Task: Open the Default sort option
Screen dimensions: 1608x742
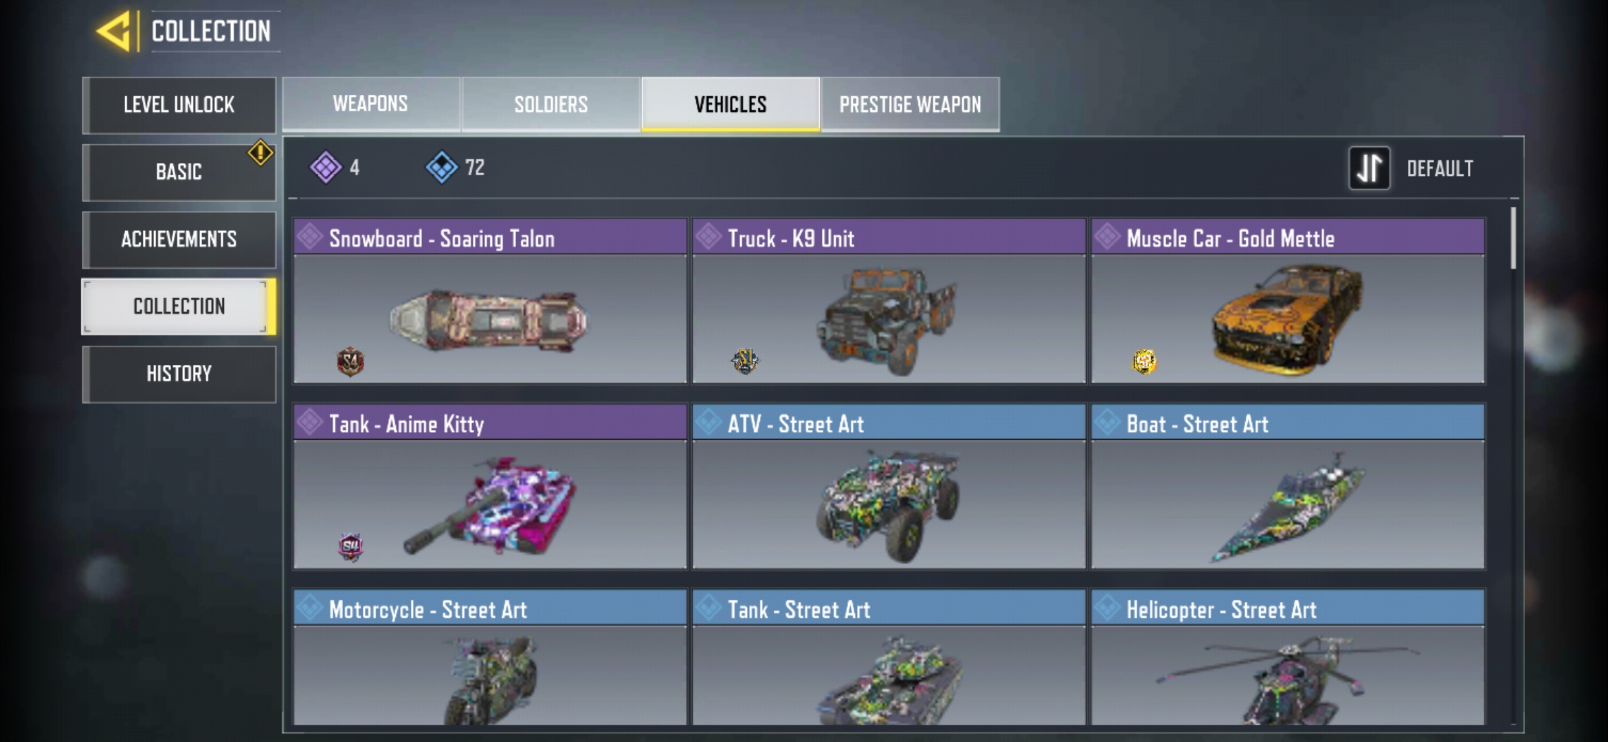Action: click(x=1440, y=168)
